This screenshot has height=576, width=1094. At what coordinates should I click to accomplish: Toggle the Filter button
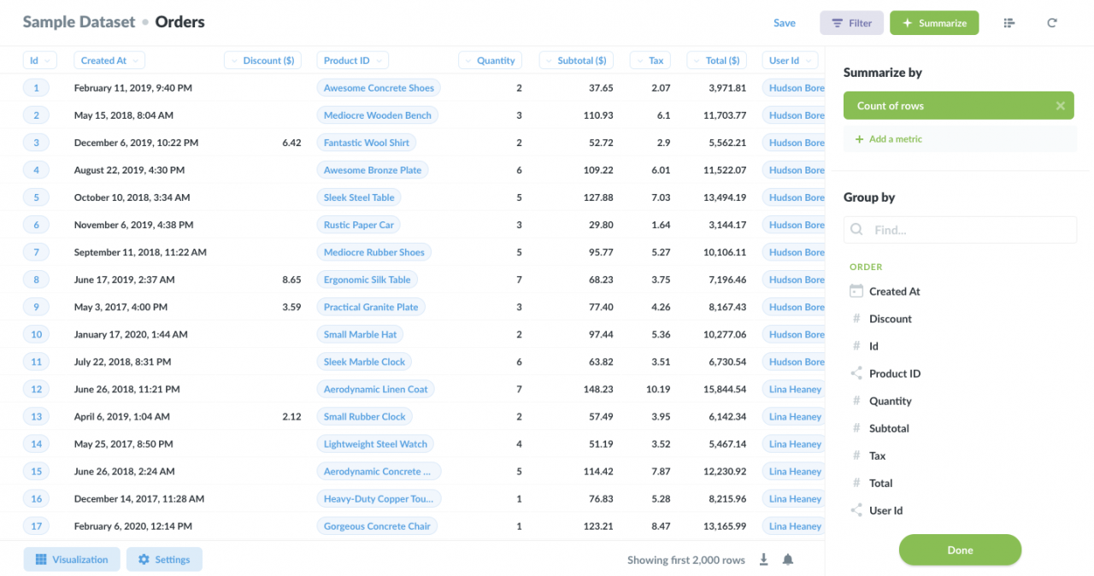pos(851,23)
